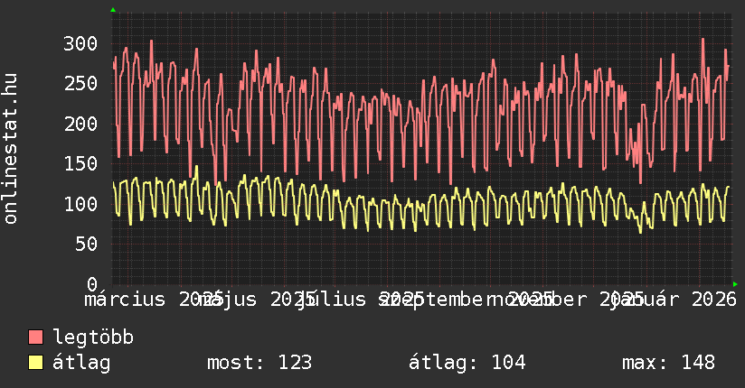Image resolution: width=745 pixels, height=388 pixels.
Task: Click the "átlag: 104" statistic value
Action: pyautogui.click(x=467, y=363)
